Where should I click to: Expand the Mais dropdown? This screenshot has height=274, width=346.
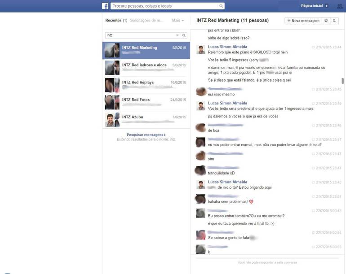point(178,20)
